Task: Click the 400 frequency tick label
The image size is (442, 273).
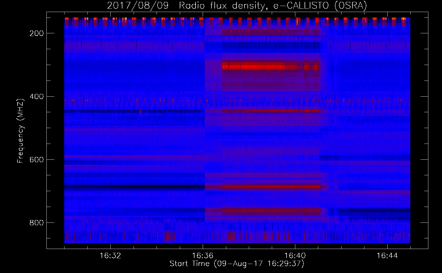Action: coord(36,96)
